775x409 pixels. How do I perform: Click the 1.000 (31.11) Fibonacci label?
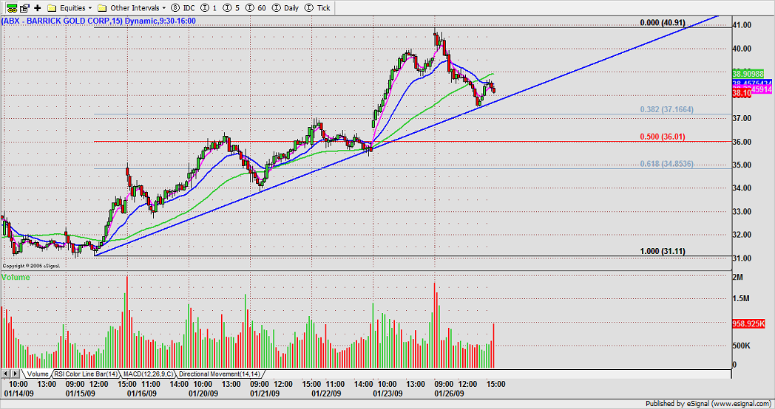(663, 251)
